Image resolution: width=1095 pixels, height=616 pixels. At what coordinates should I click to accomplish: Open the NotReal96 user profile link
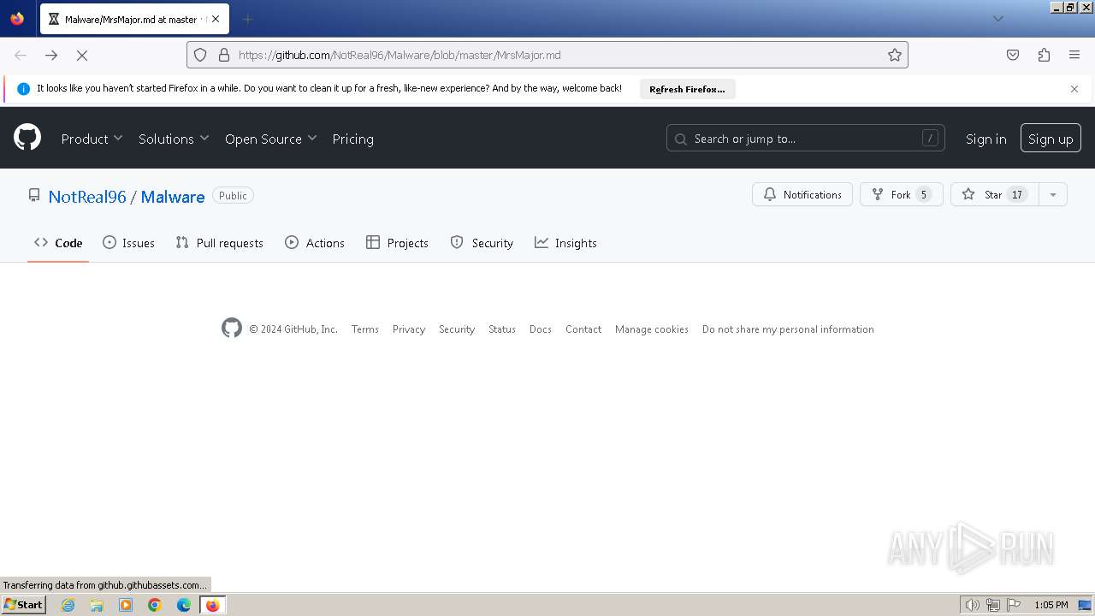[87, 197]
